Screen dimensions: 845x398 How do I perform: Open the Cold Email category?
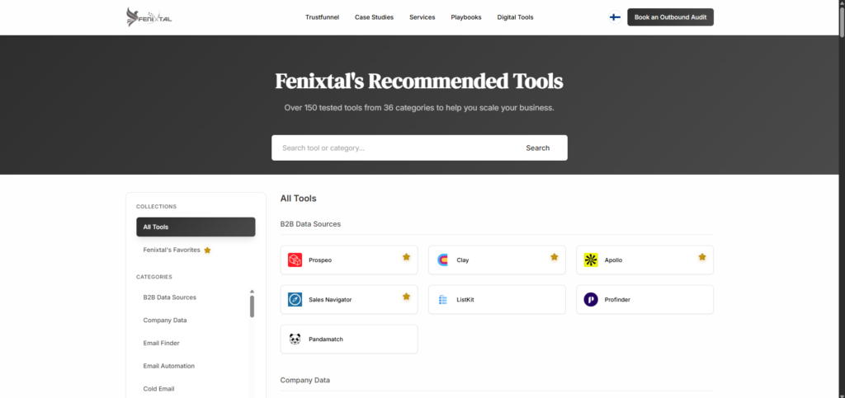[159, 389]
